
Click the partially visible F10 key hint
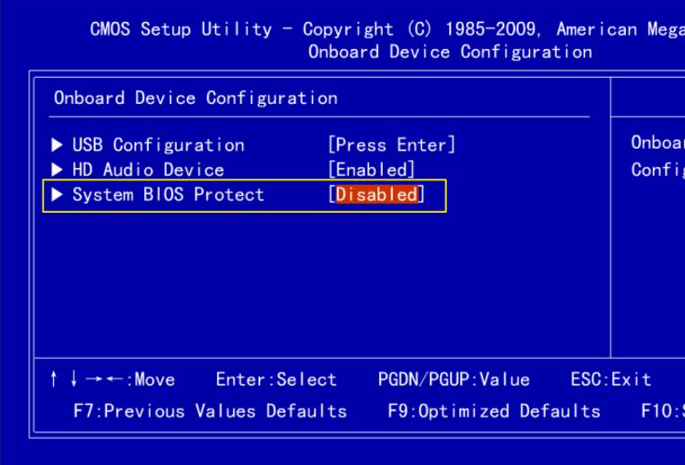pyautogui.click(x=662, y=410)
